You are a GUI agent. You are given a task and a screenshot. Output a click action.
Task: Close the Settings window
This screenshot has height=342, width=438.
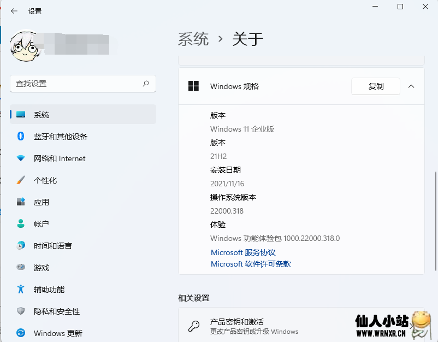425,7
